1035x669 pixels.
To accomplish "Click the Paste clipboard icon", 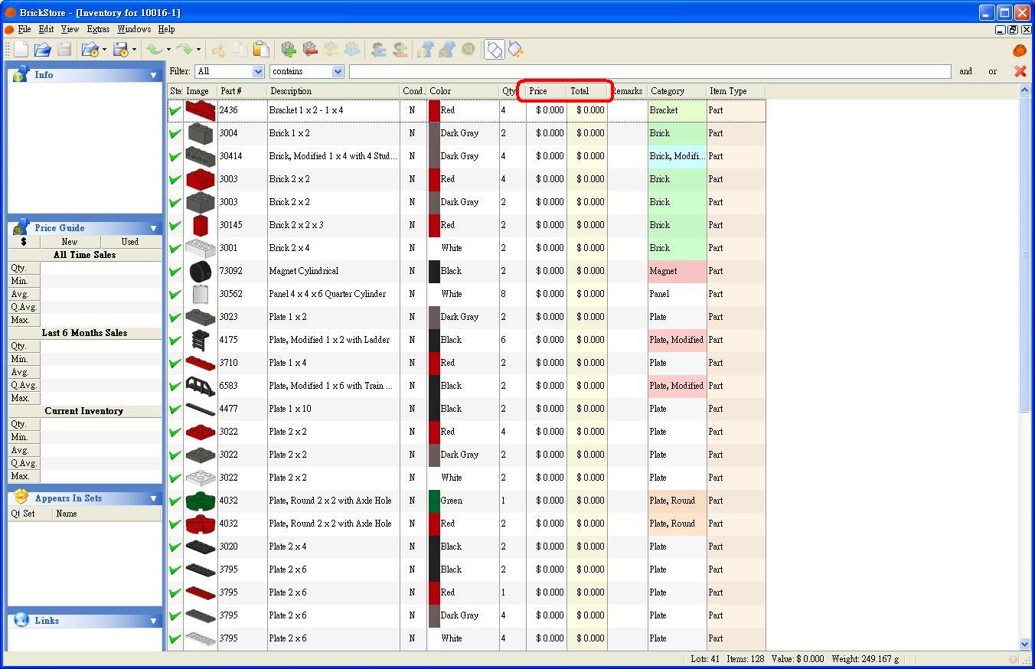I will tap(261, 50).
